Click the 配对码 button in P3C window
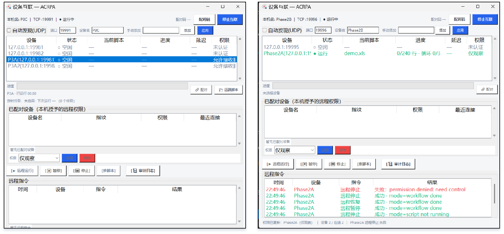Image resolution: width=504 pixels, height=234 pixels. tap(204, 20)
